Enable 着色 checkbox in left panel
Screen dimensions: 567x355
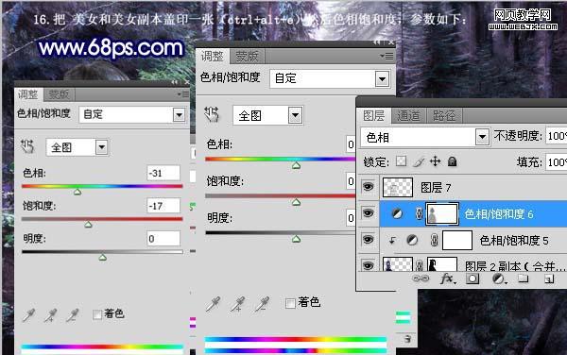(x=97, y=314)
